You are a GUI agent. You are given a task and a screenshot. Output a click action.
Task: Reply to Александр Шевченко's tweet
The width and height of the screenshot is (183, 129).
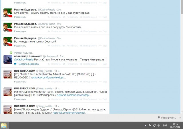[54, 64]
